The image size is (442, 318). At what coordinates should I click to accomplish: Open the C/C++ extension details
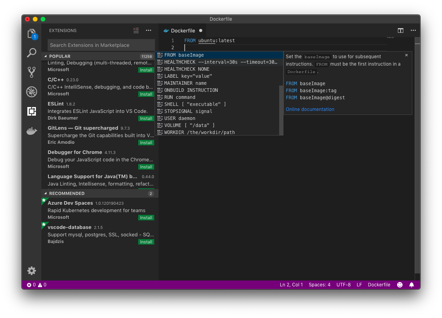tap(100, 87)
